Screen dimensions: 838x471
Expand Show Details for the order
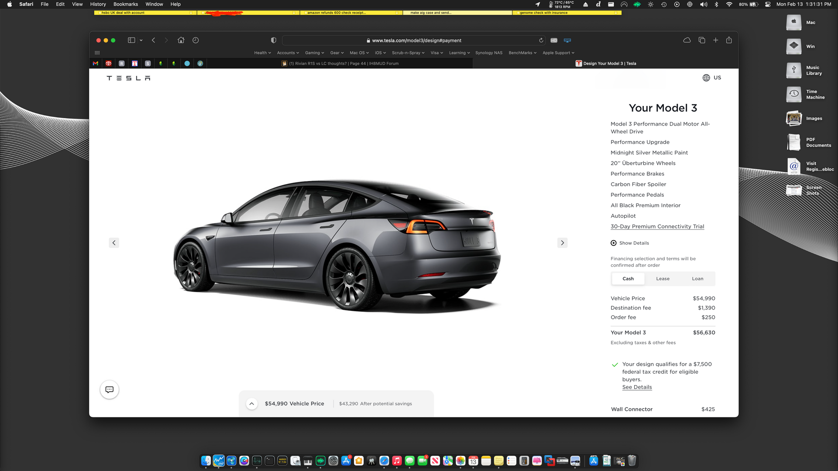point(630,243)
